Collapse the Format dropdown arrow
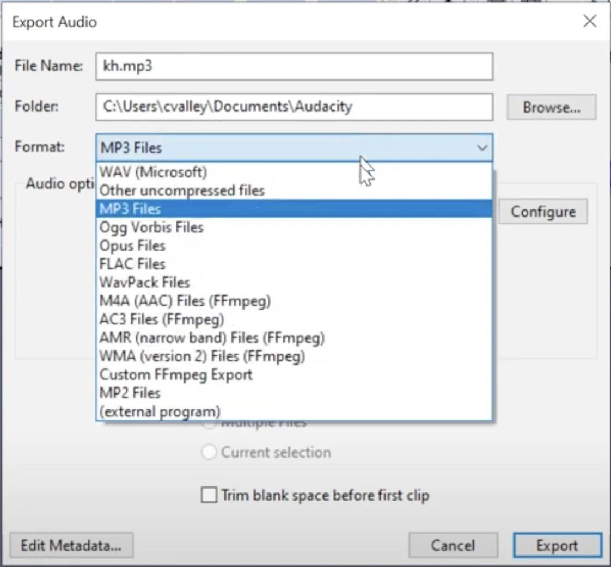Viewport: 611px width, 567px height. click(x=481, y=147)
